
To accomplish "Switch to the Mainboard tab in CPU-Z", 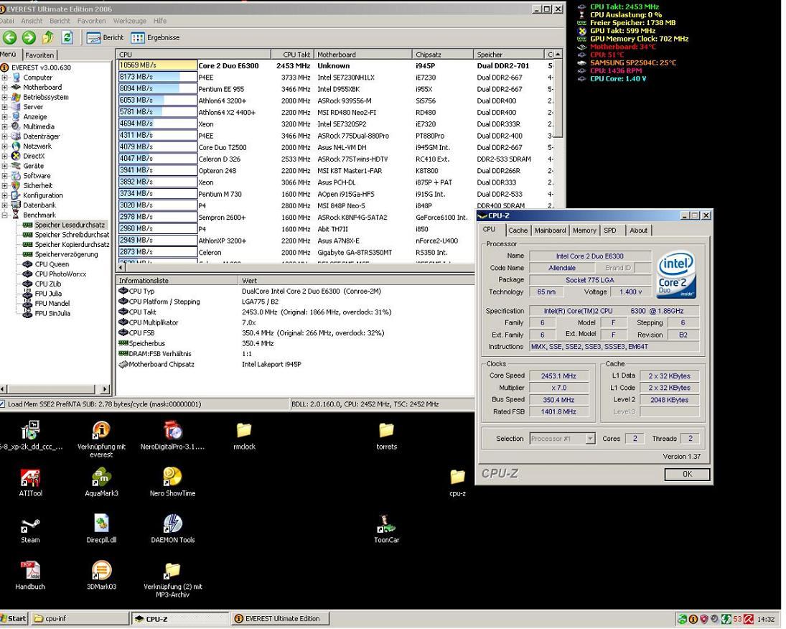I will [550, 230].
